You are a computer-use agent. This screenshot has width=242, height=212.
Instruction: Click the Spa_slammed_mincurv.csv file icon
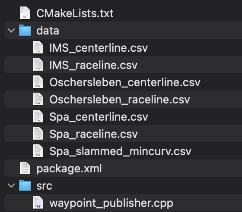point(38,151)
